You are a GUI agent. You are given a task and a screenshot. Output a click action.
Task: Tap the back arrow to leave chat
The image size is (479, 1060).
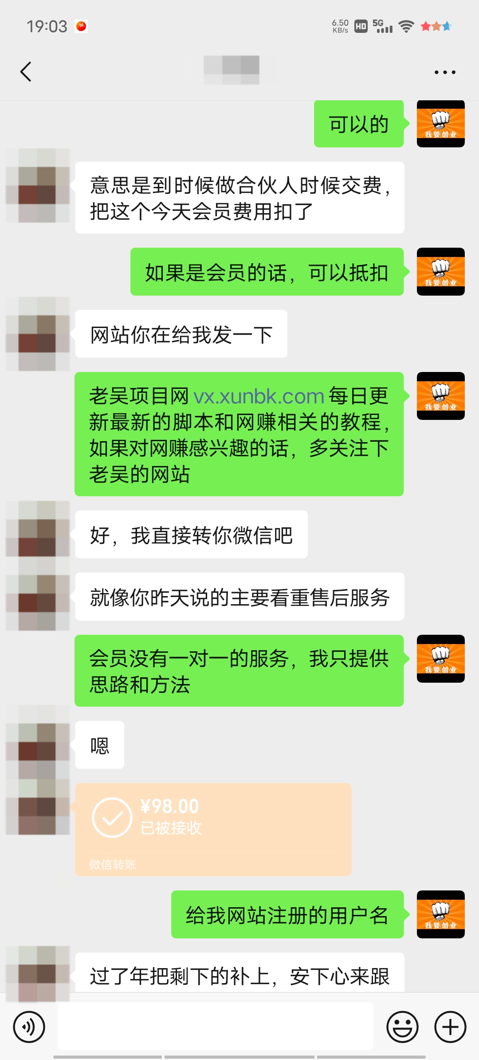coord(26,71)
